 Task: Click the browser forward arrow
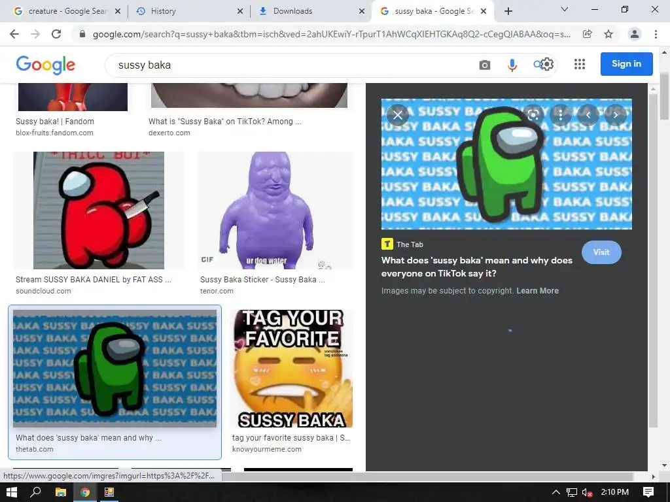(35, 34)
